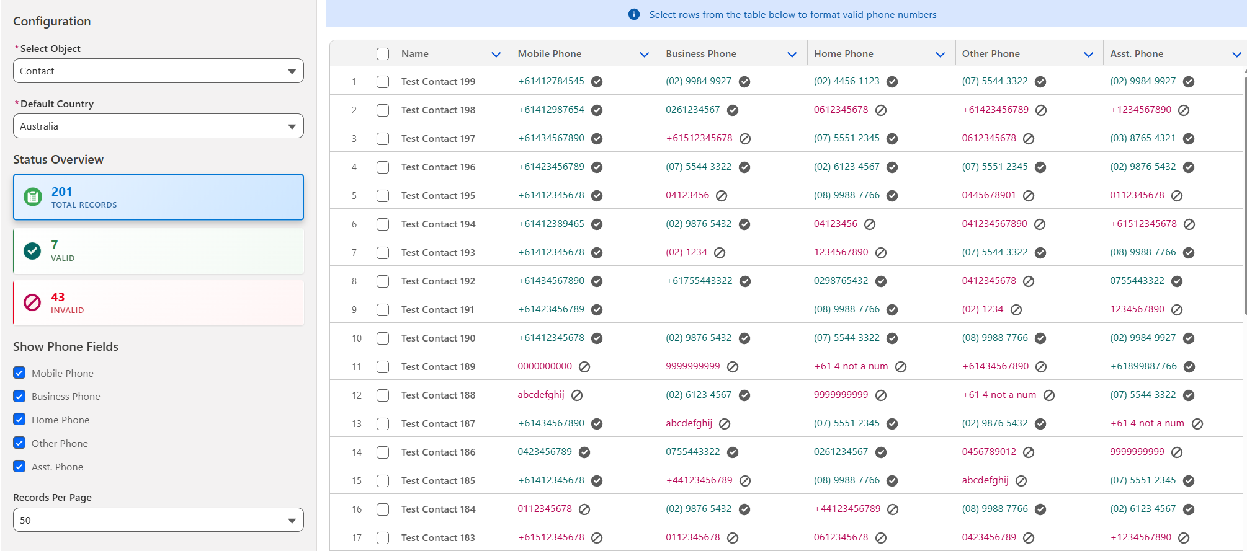Click row number 10 cell

point(357,338)
